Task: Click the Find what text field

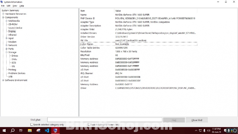Action: tap(104, 120)
